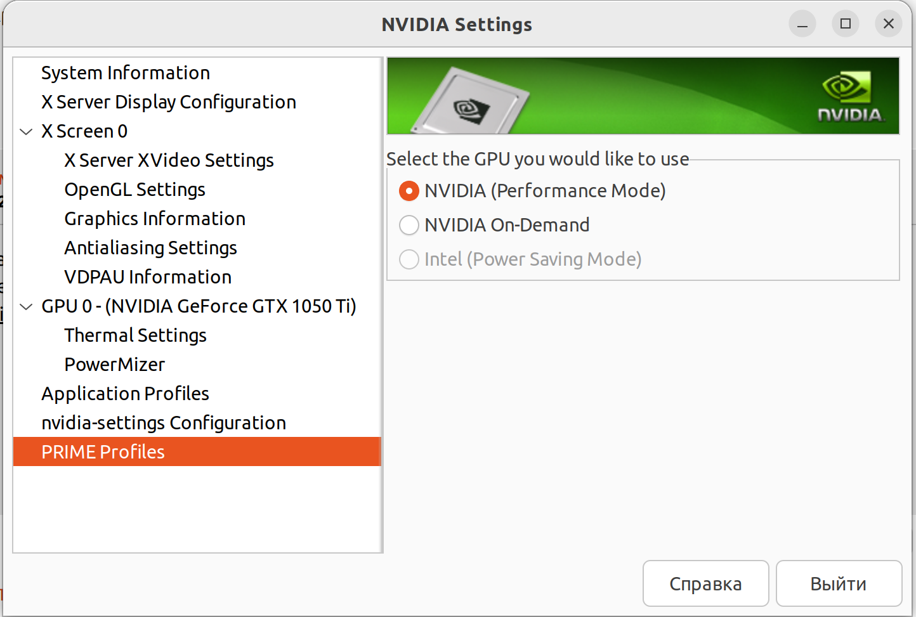
Task: Select NVIDIA (Performance Mode) radio button
Action: click(x=409, y=191)
